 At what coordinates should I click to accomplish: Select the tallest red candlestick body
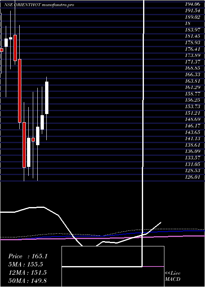[x=20, y=91]
